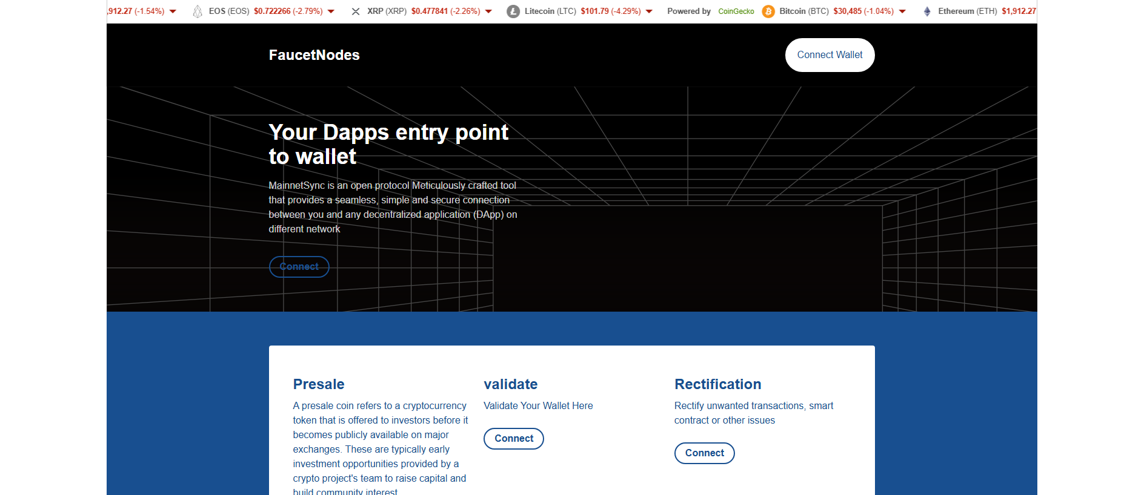Expand the EOS price dropdown arrow

pyautogui.click(x=331, y=11)
